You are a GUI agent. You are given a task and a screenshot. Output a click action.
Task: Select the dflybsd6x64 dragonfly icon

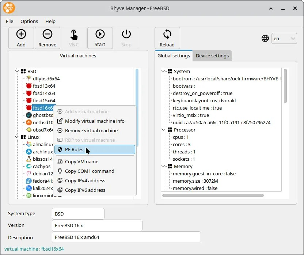tap(29, 79)
